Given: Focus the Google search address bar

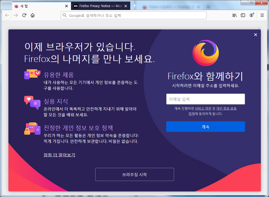Looking at the screenshot, I should (x=134, y=15).
